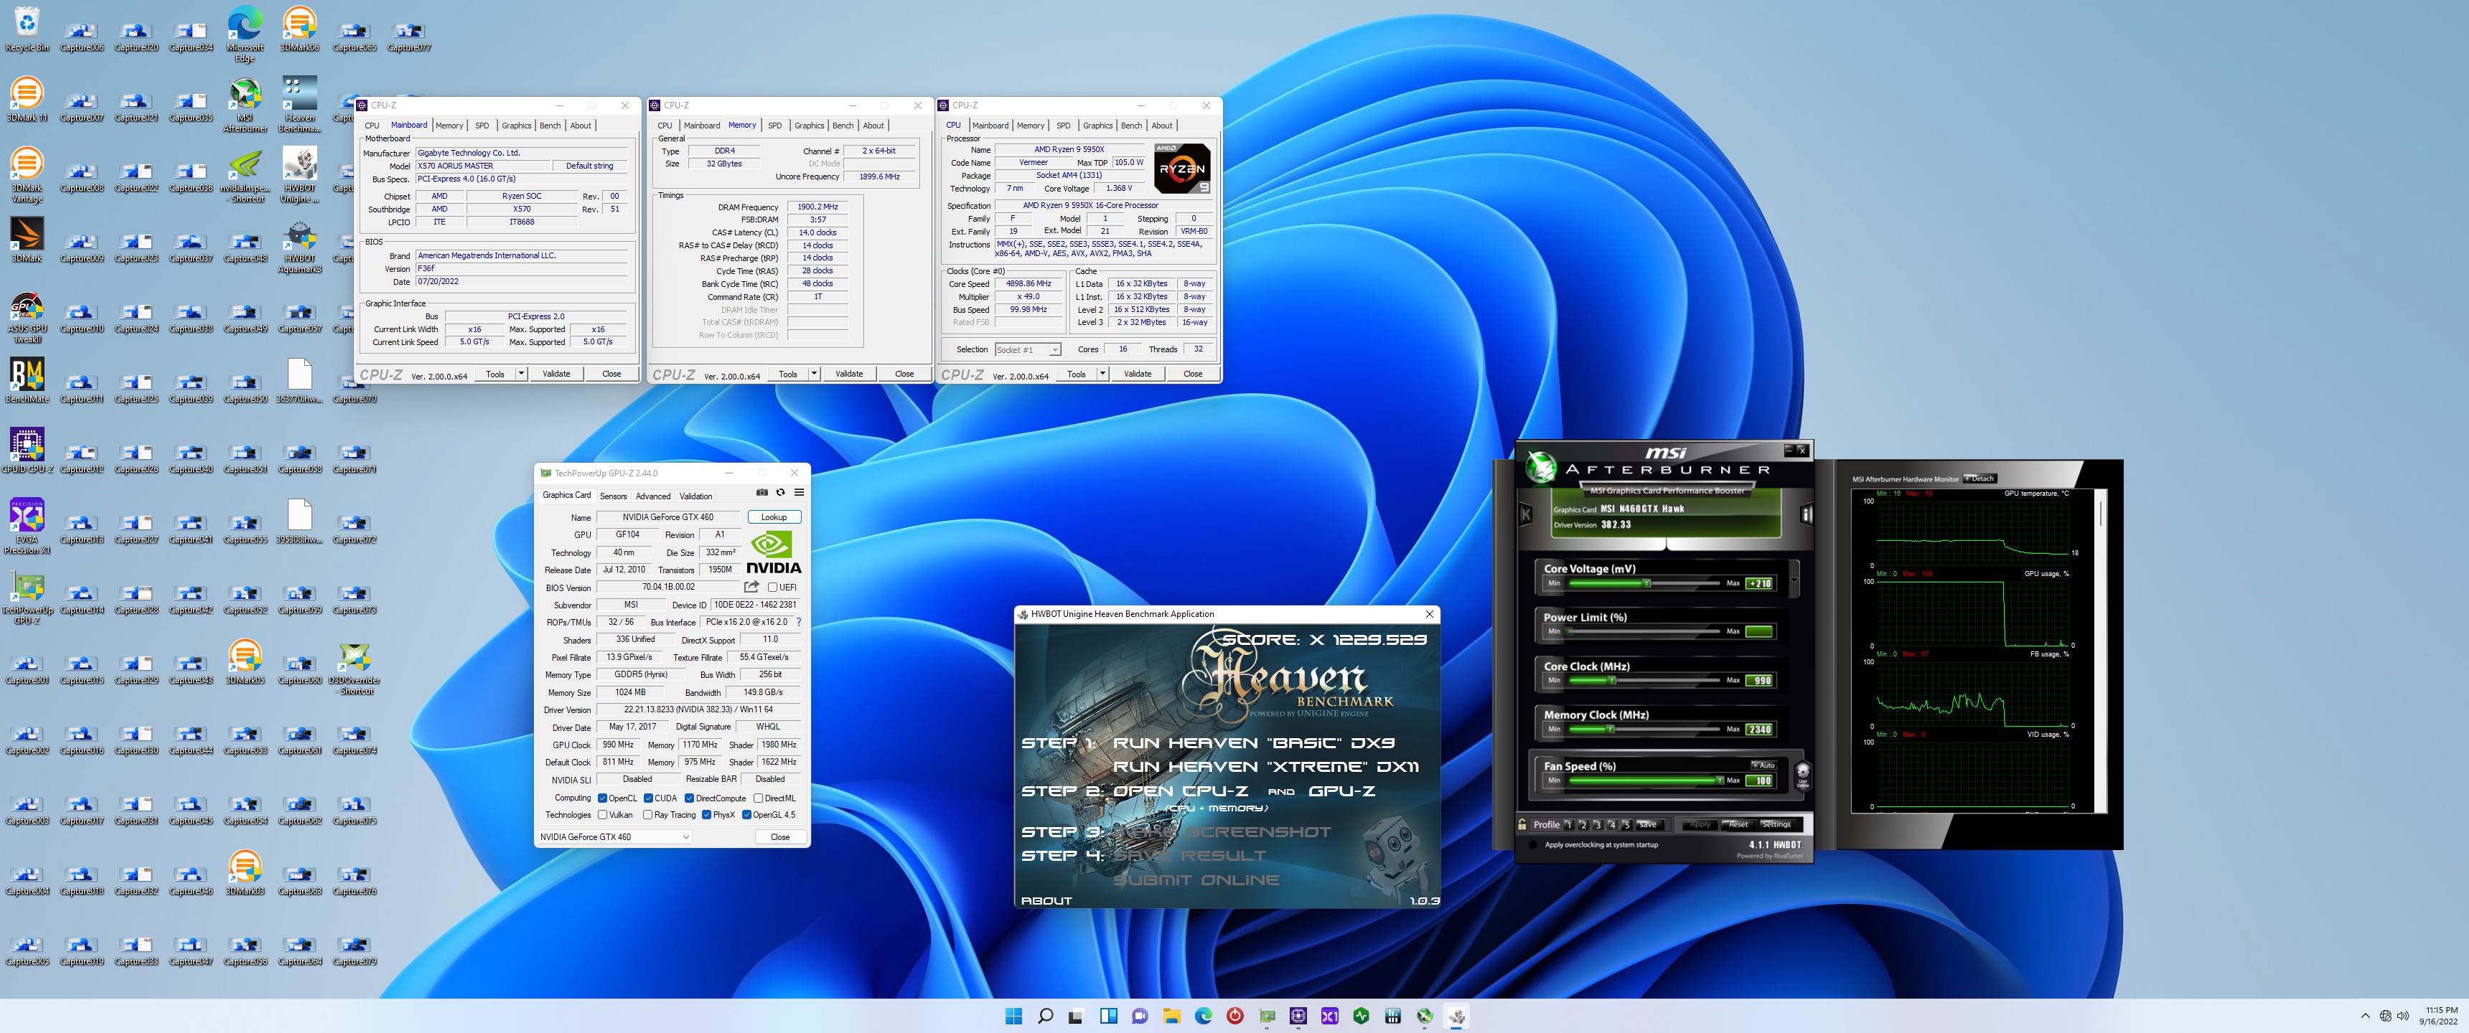This screenshot has height=1033, width=2469.
Task: Switch to Advanced tab in GPU-Z
Action: [x=652, y=496]
